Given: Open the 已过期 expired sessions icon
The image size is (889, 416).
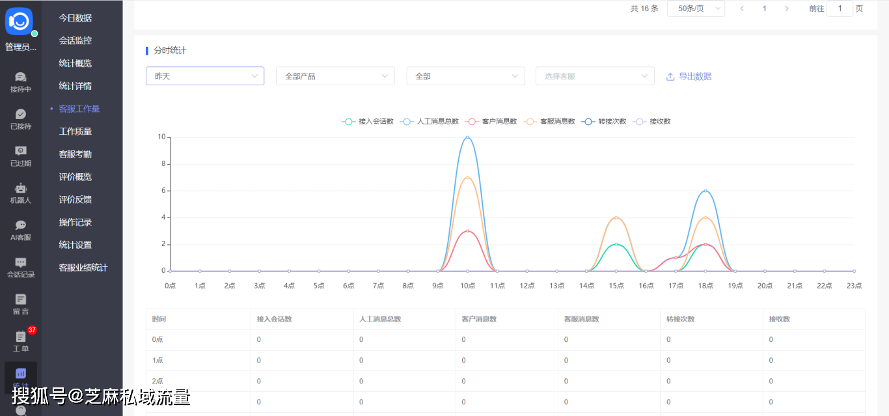Looking at the screenshot, I should click(x=20, y=152).
